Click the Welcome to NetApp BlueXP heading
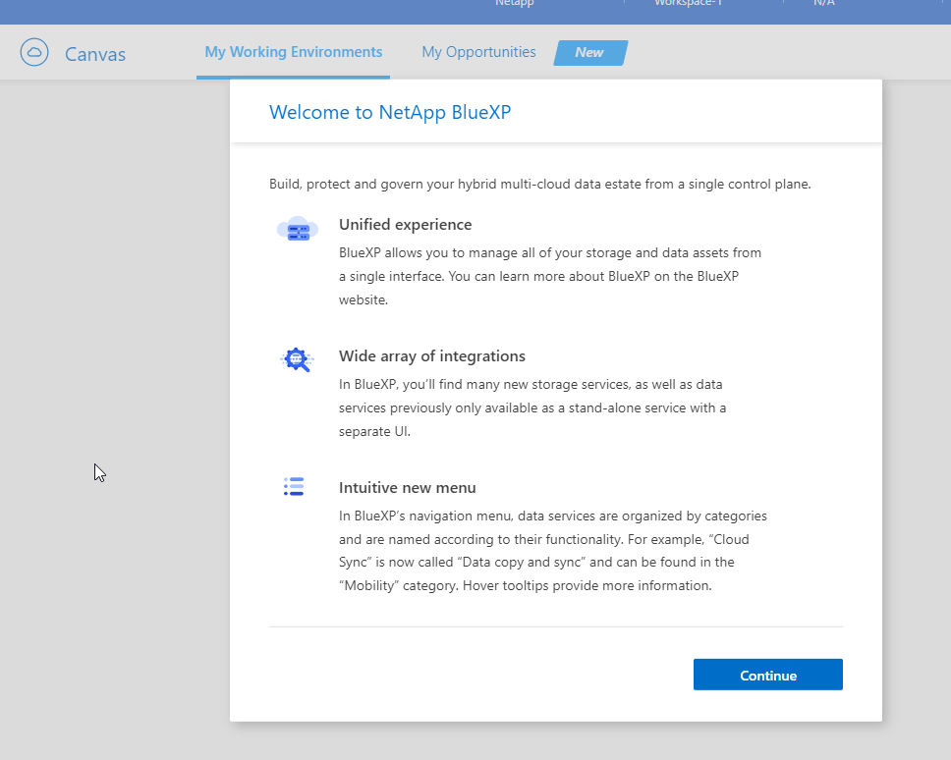The image size is (951, 760). click(x=390, y=112)
